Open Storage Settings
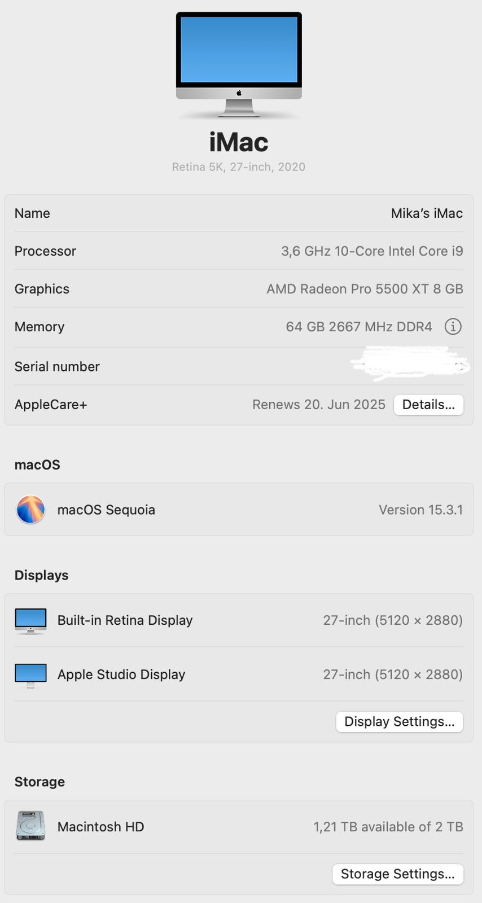The height and width of the screenshot is (903, 482). 397,874
